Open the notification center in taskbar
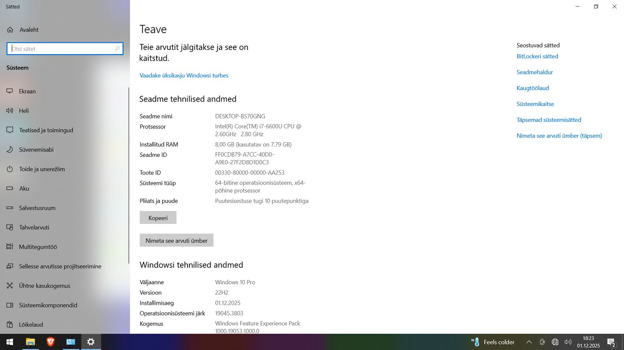The height and width of the screenshot is (350, 624). (611, 342)
